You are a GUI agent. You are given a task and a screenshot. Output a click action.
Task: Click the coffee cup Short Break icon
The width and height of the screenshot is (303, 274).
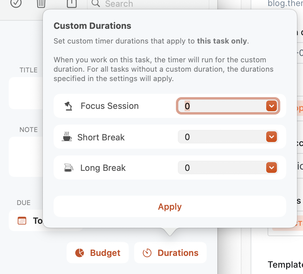(x=67, y=137)
